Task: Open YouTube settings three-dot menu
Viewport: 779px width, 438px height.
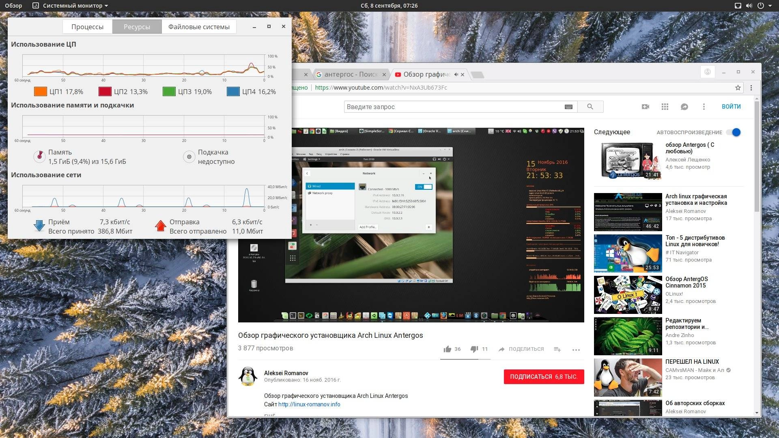Action: (704, 107)
